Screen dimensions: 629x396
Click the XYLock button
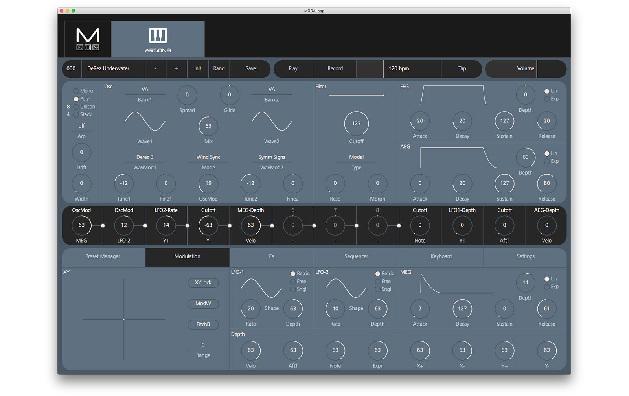tap(203, 283)
